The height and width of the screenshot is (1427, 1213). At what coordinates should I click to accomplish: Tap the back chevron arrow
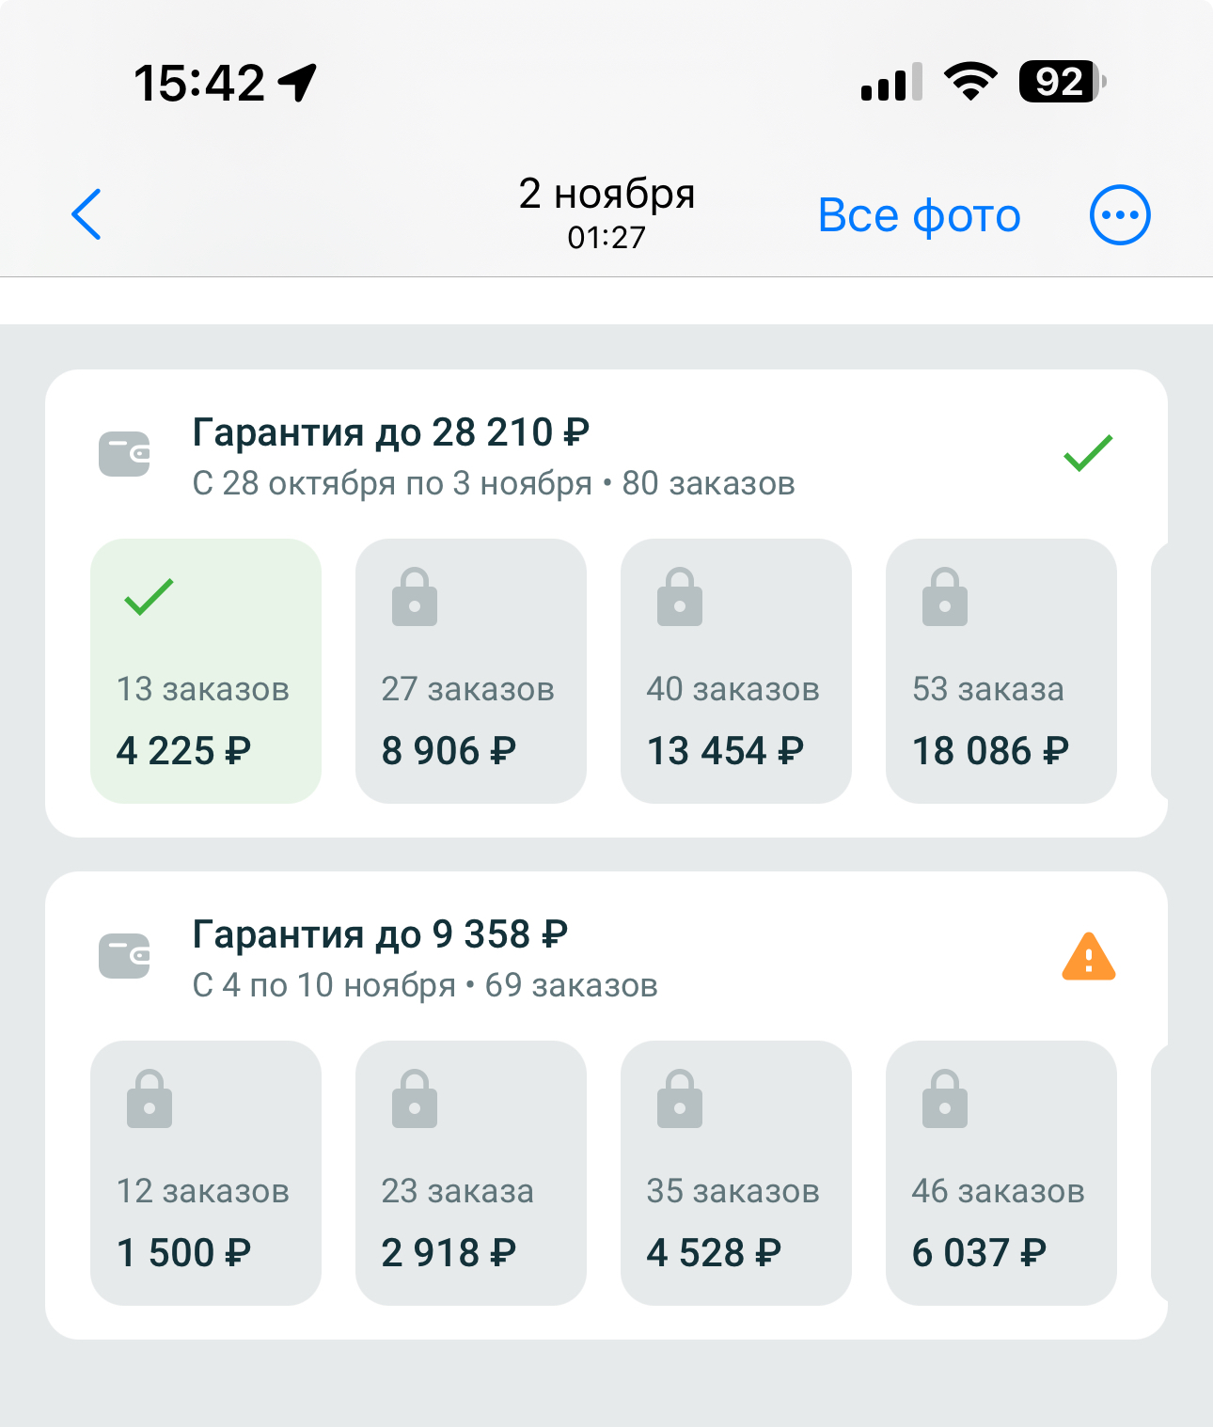point(87,214)
